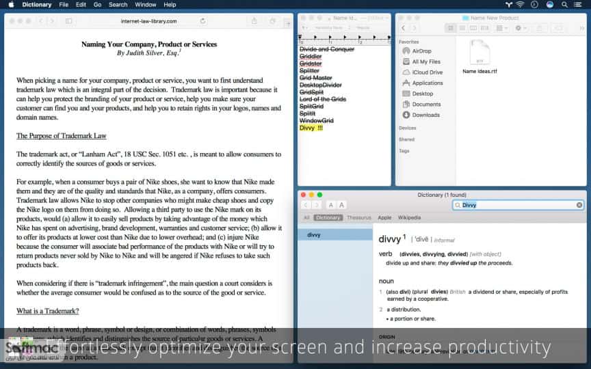Select iCloud Drive in sidebar
Viewport: 591px width, 369px height.
point(423,72)
